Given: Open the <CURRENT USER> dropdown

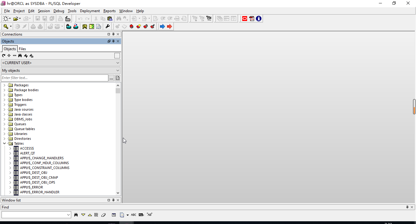Looking at the screenshot, I should coord(61,63).
